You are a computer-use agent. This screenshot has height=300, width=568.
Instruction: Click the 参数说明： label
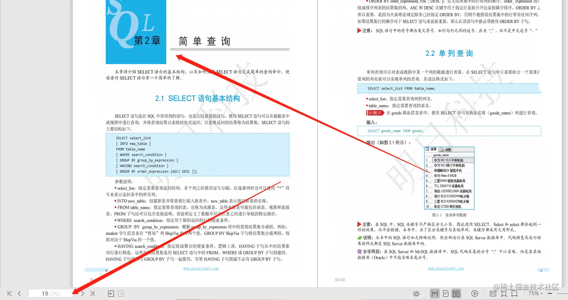(125, 181)
